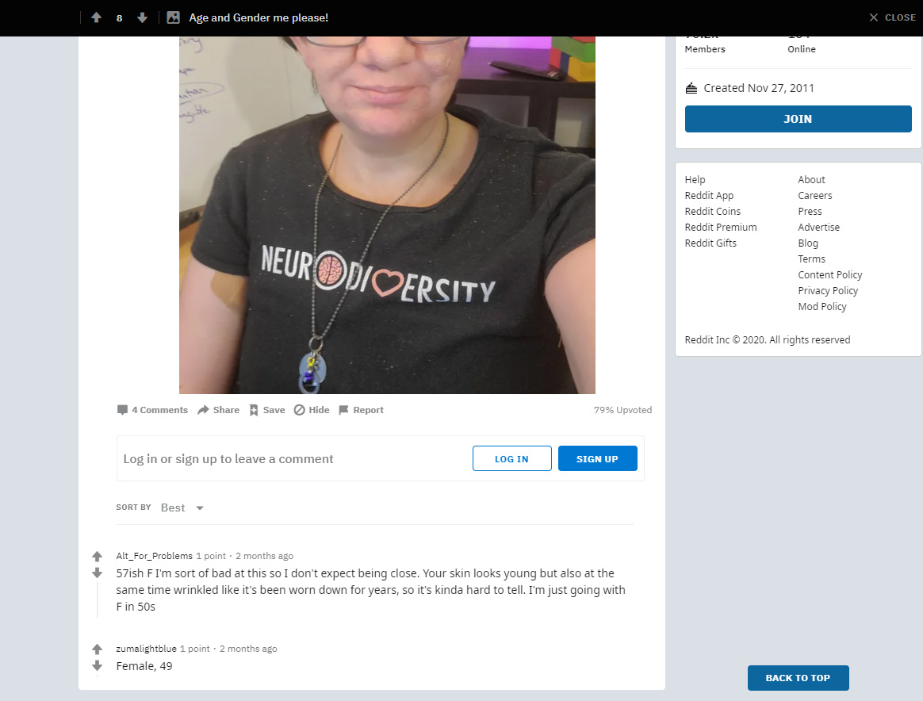
Task: Save the post with bookmark icon
Action: (x=267, y=410)
